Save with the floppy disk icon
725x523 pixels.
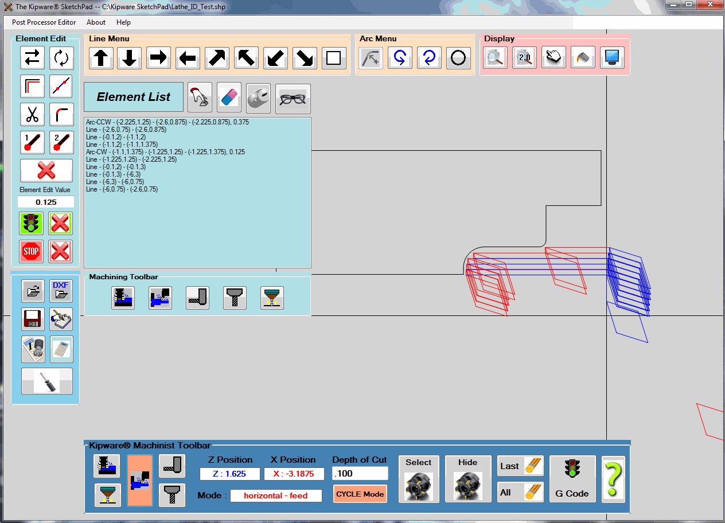pos(33,319)
